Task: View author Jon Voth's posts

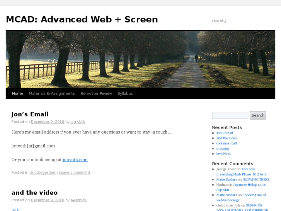Action: coord(78,122)
